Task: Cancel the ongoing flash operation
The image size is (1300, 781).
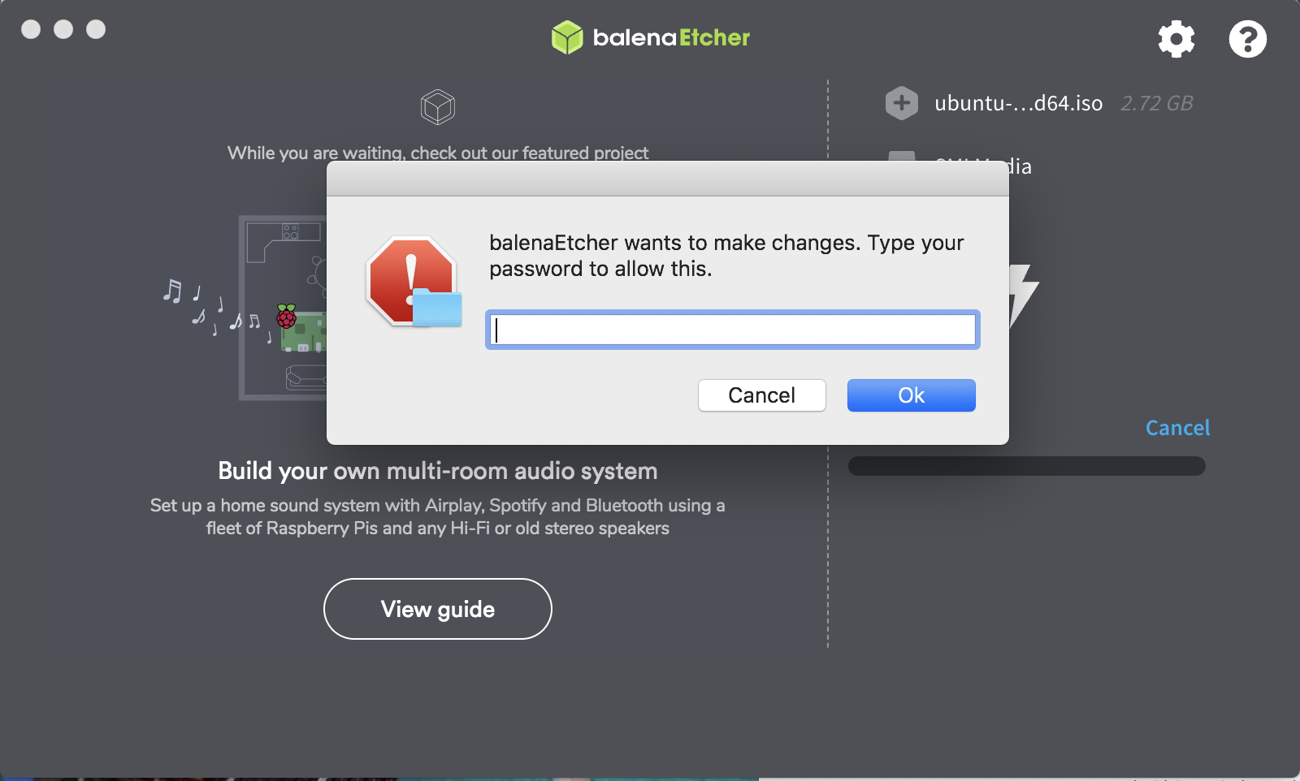Action: (x=1177, y=428)
